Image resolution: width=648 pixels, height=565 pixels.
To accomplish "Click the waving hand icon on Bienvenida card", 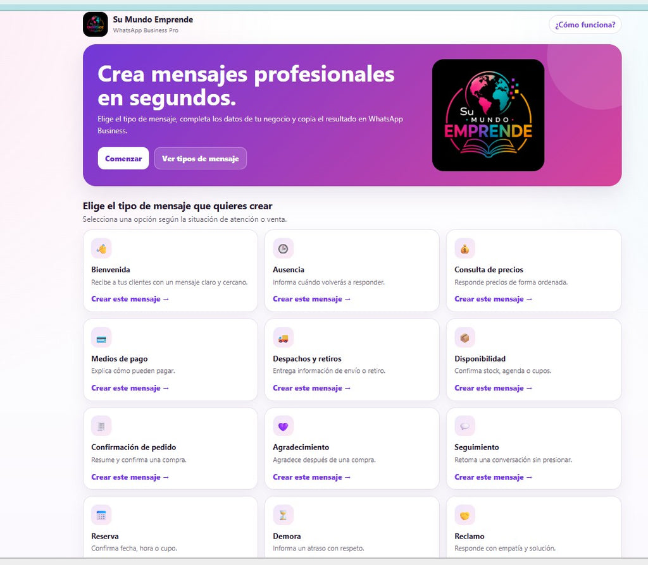I will (x=101, y=248).
